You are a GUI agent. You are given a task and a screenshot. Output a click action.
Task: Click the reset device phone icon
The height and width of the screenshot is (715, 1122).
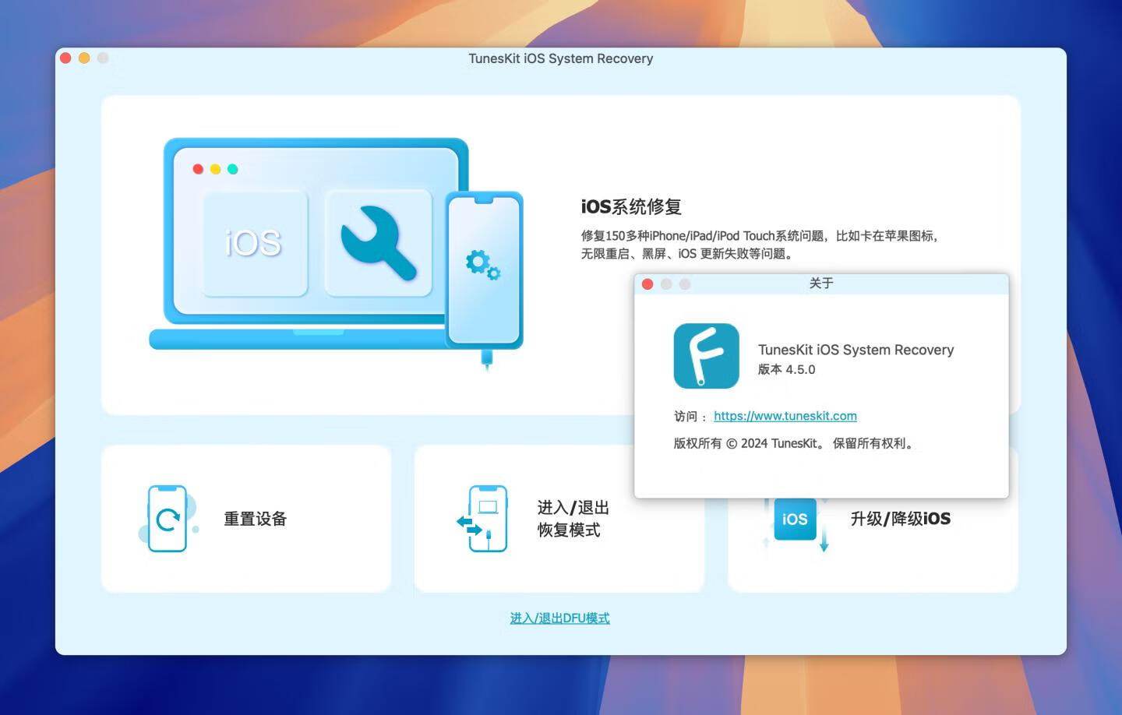click(167, 519)
